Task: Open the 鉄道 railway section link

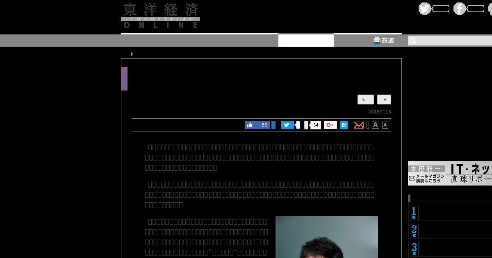Action: pos(384,40)
